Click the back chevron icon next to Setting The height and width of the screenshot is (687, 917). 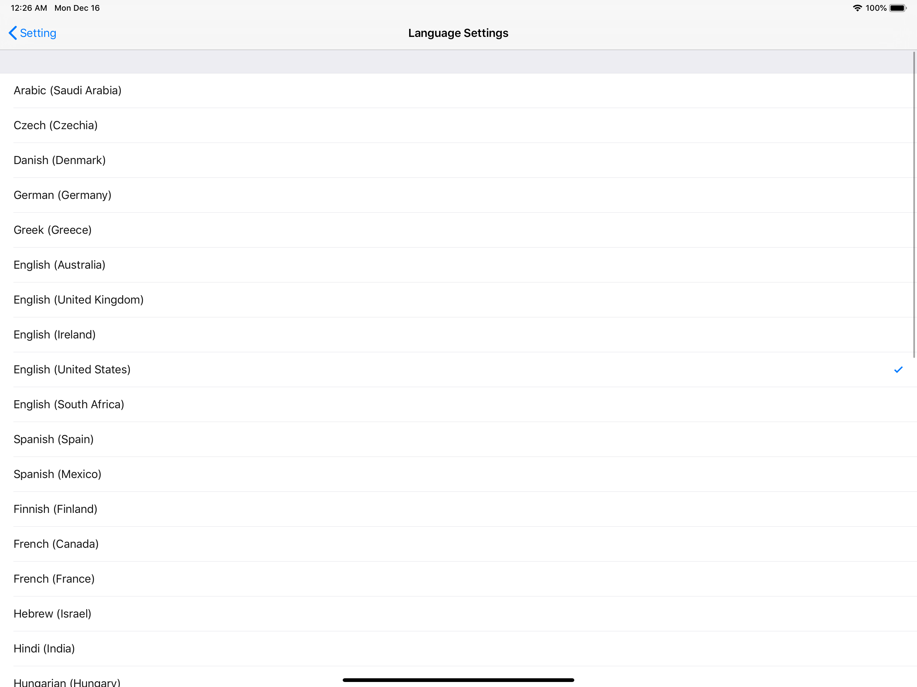click(12, 33)
